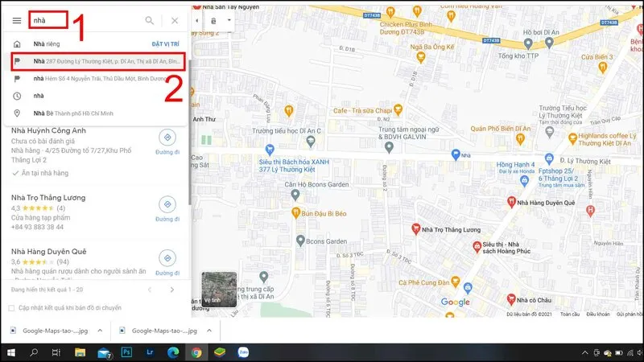
Task: Open File Explorer from taskbar
Action: [x=80, y=352]
